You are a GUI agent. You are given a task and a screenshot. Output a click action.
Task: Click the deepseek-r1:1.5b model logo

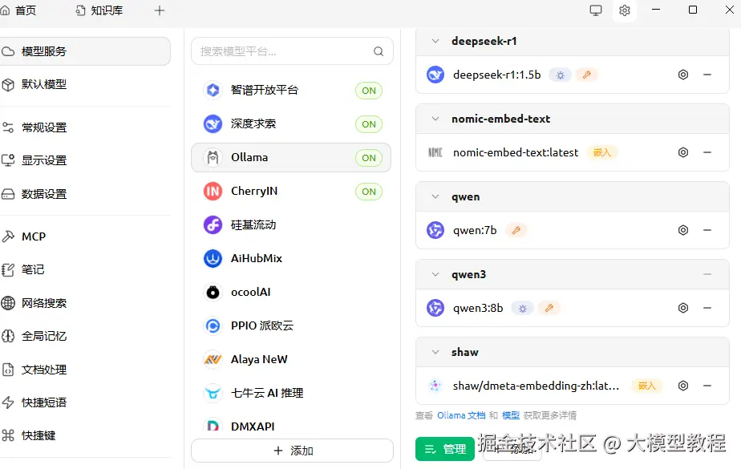(x=435, y=75)
